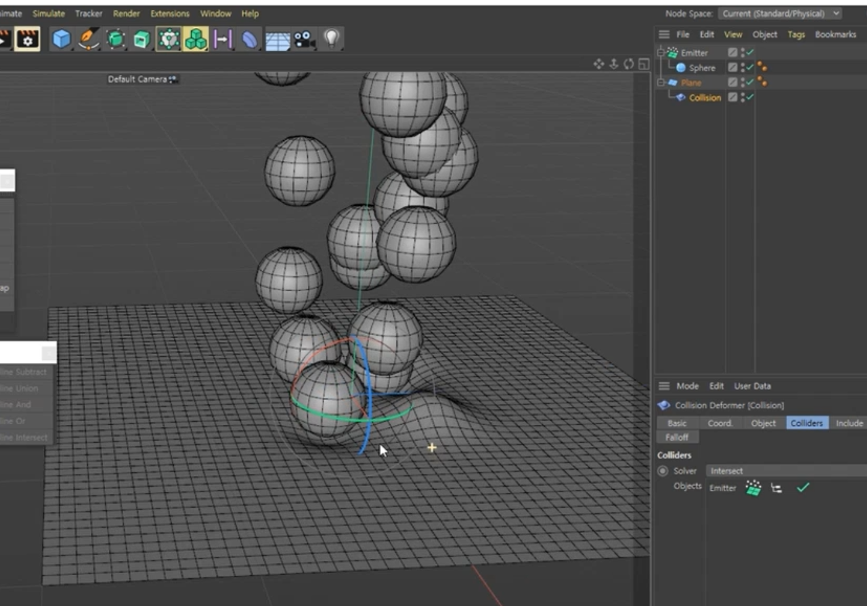The width and height of the screenshot is (867, 606).
Task: Open the Extensions menu
Action: coord(170,14)
